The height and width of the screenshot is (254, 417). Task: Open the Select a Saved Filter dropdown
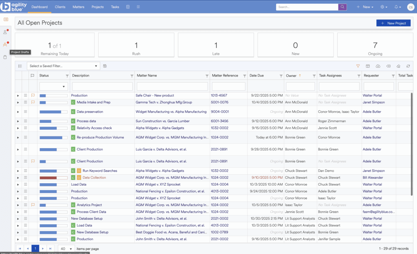[64, 66]
